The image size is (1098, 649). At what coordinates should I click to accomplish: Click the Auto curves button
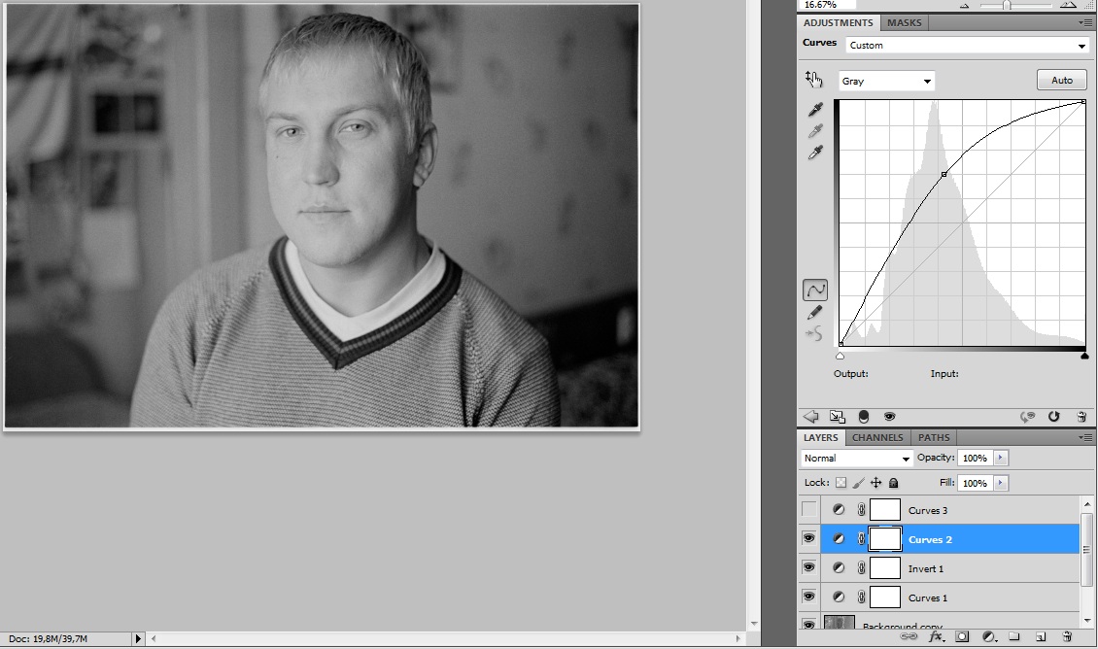pyautogui.click(x=1062, y=80)
